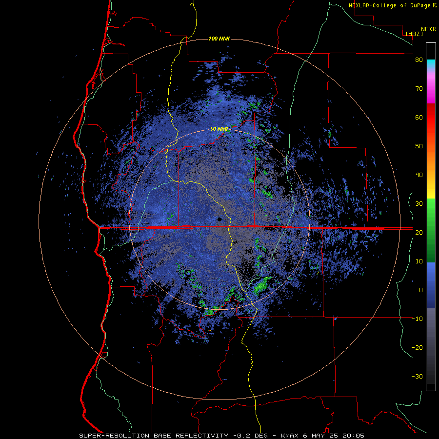Click the SUPER-RESOLUTION BASE REFLECTIVITY caption text

click(x=155, y=436)
